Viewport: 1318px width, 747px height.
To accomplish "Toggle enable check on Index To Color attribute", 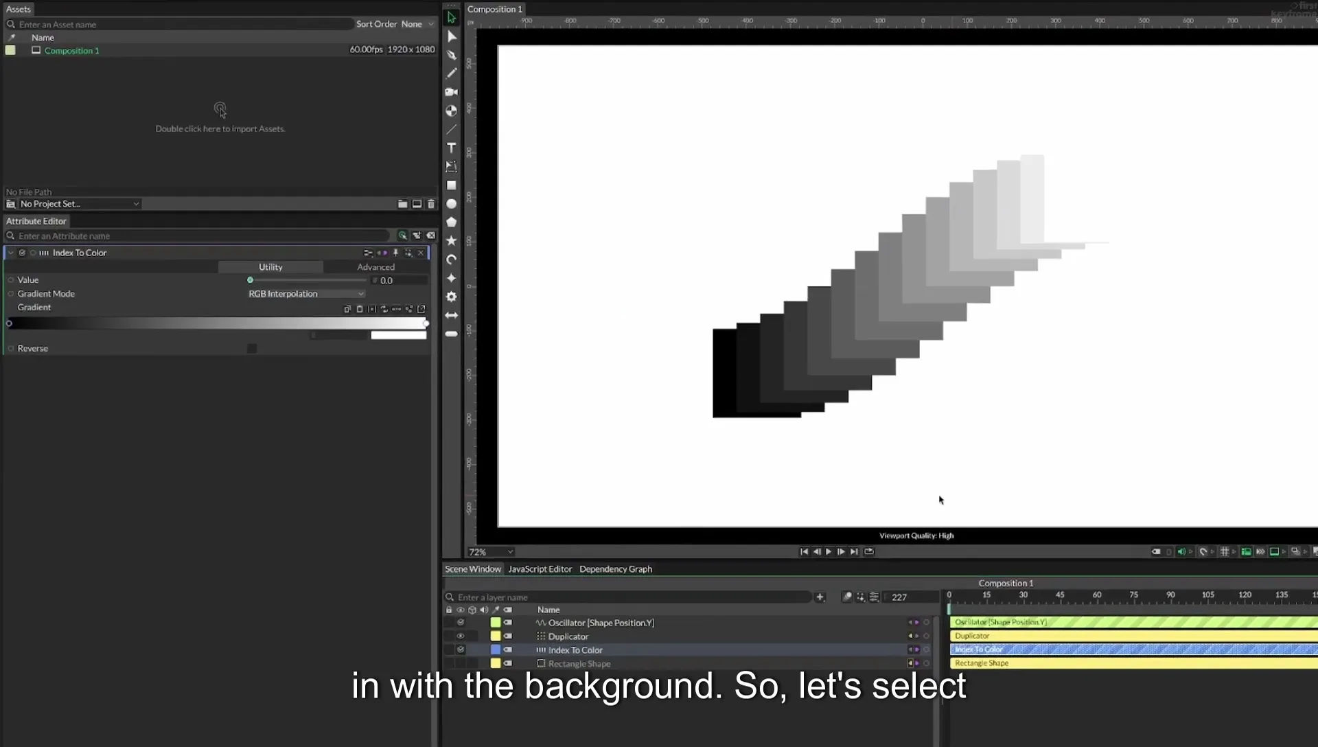I will (x=22, y=253).
